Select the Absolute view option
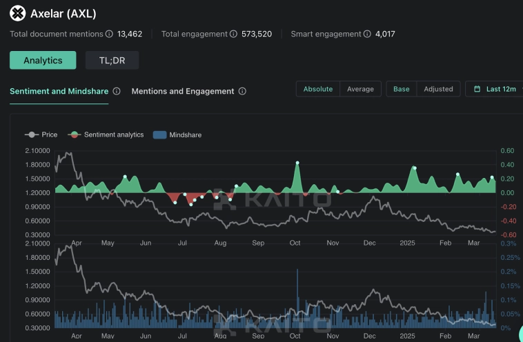Screen dimensions: 523x342 coord(318,89)
